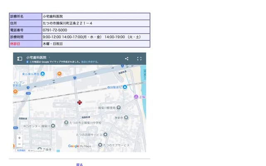The width and height of the screenshot is (266, 166).
Task: Click the orange restaurant marker near 東来来商会
Action: [59, 74]
